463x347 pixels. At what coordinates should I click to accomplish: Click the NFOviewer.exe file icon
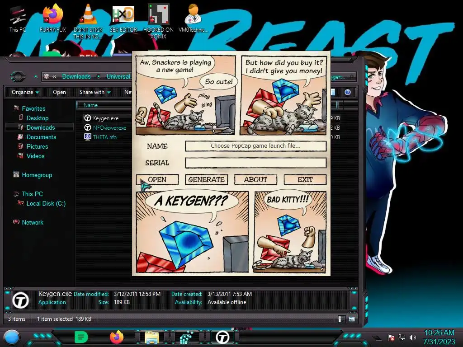pos(87,127)
